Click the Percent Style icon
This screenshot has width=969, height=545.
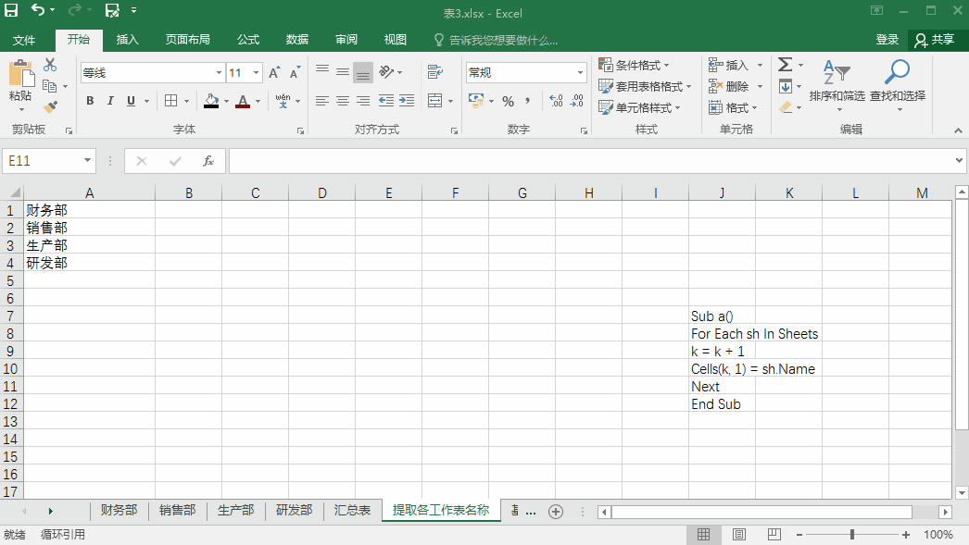(x=508, y=101)
